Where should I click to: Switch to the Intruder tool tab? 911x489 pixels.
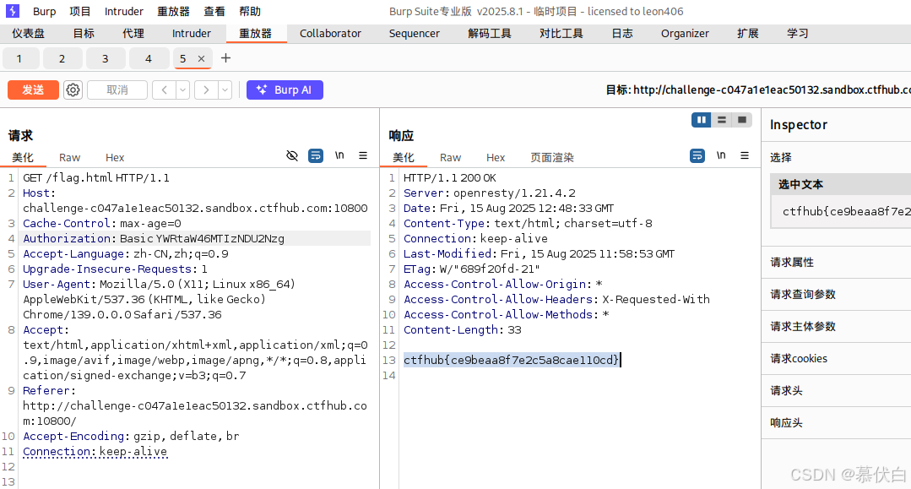191,34
